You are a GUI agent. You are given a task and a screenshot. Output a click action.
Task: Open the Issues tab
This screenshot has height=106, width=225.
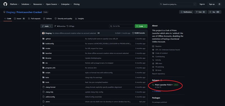pos(19,19)
